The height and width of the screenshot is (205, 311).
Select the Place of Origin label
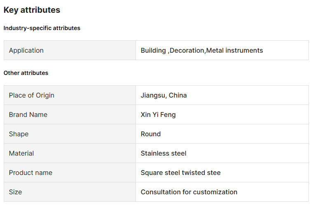pyautogui.click(x=32, y=96)
